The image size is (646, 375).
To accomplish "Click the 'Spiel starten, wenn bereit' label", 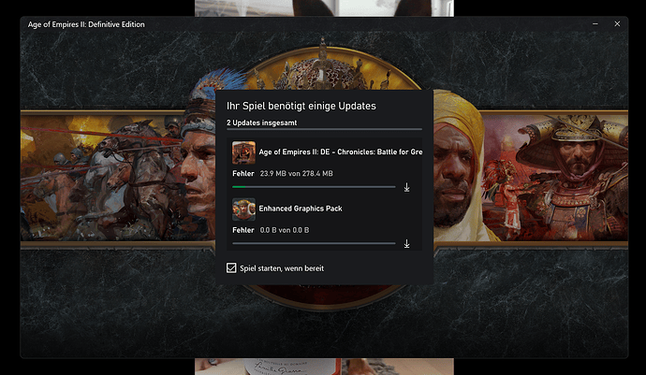I will pos(282,268).
